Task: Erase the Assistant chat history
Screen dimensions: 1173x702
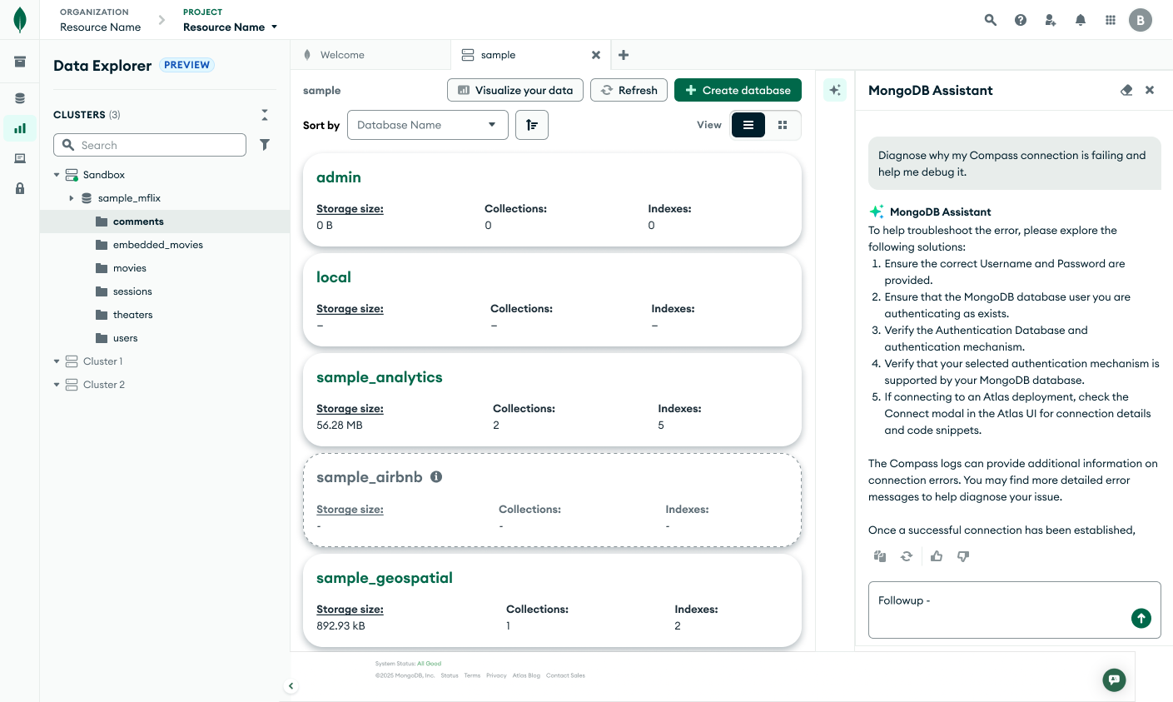Action: [x=1126, y=90]
